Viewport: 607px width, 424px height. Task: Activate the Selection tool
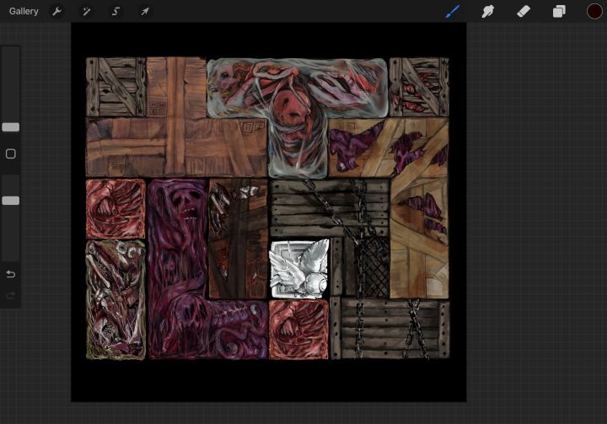point(115,11)
